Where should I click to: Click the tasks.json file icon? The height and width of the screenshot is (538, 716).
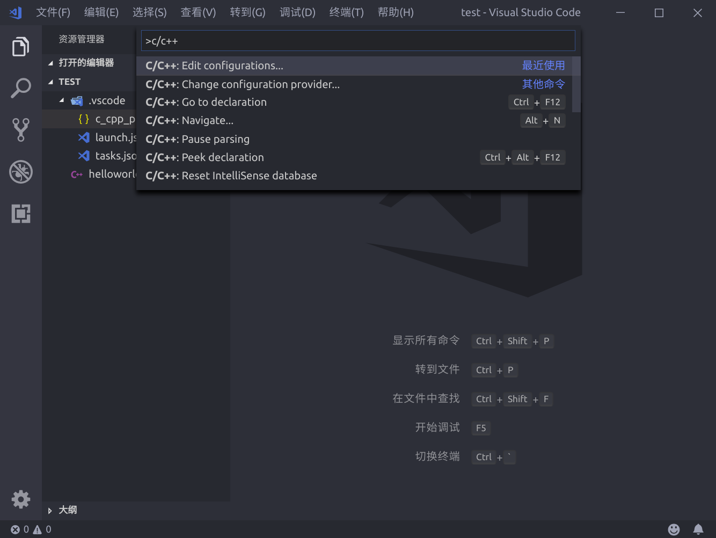click(x=84, y=156)
